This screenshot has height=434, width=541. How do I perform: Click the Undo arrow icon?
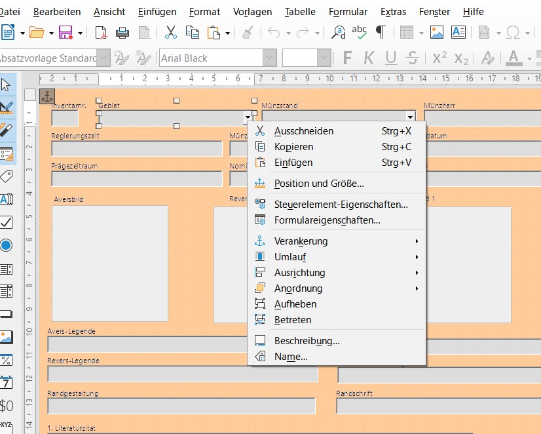tap(274, 33)
